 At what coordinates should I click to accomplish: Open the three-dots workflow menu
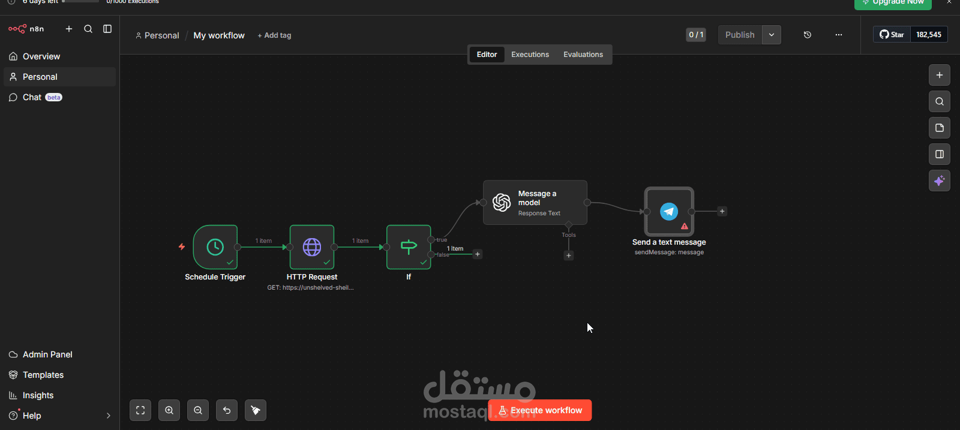[x=839, y=35]
